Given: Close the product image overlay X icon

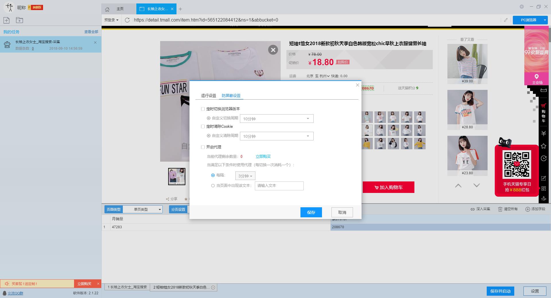Looking at the screenshot, I should tap(273, 50).
